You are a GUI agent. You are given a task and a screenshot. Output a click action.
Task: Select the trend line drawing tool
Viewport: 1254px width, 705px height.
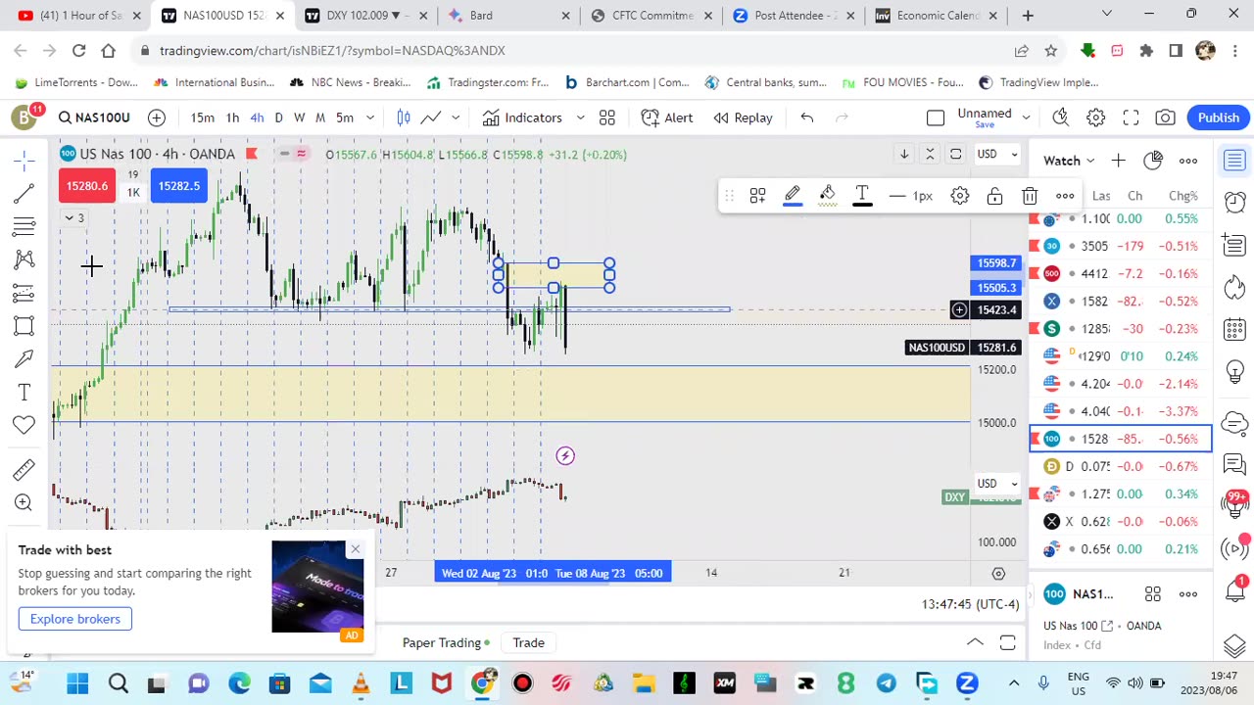point(24,193)
